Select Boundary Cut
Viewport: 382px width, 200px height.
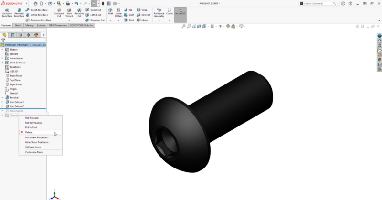pos(95,20)
